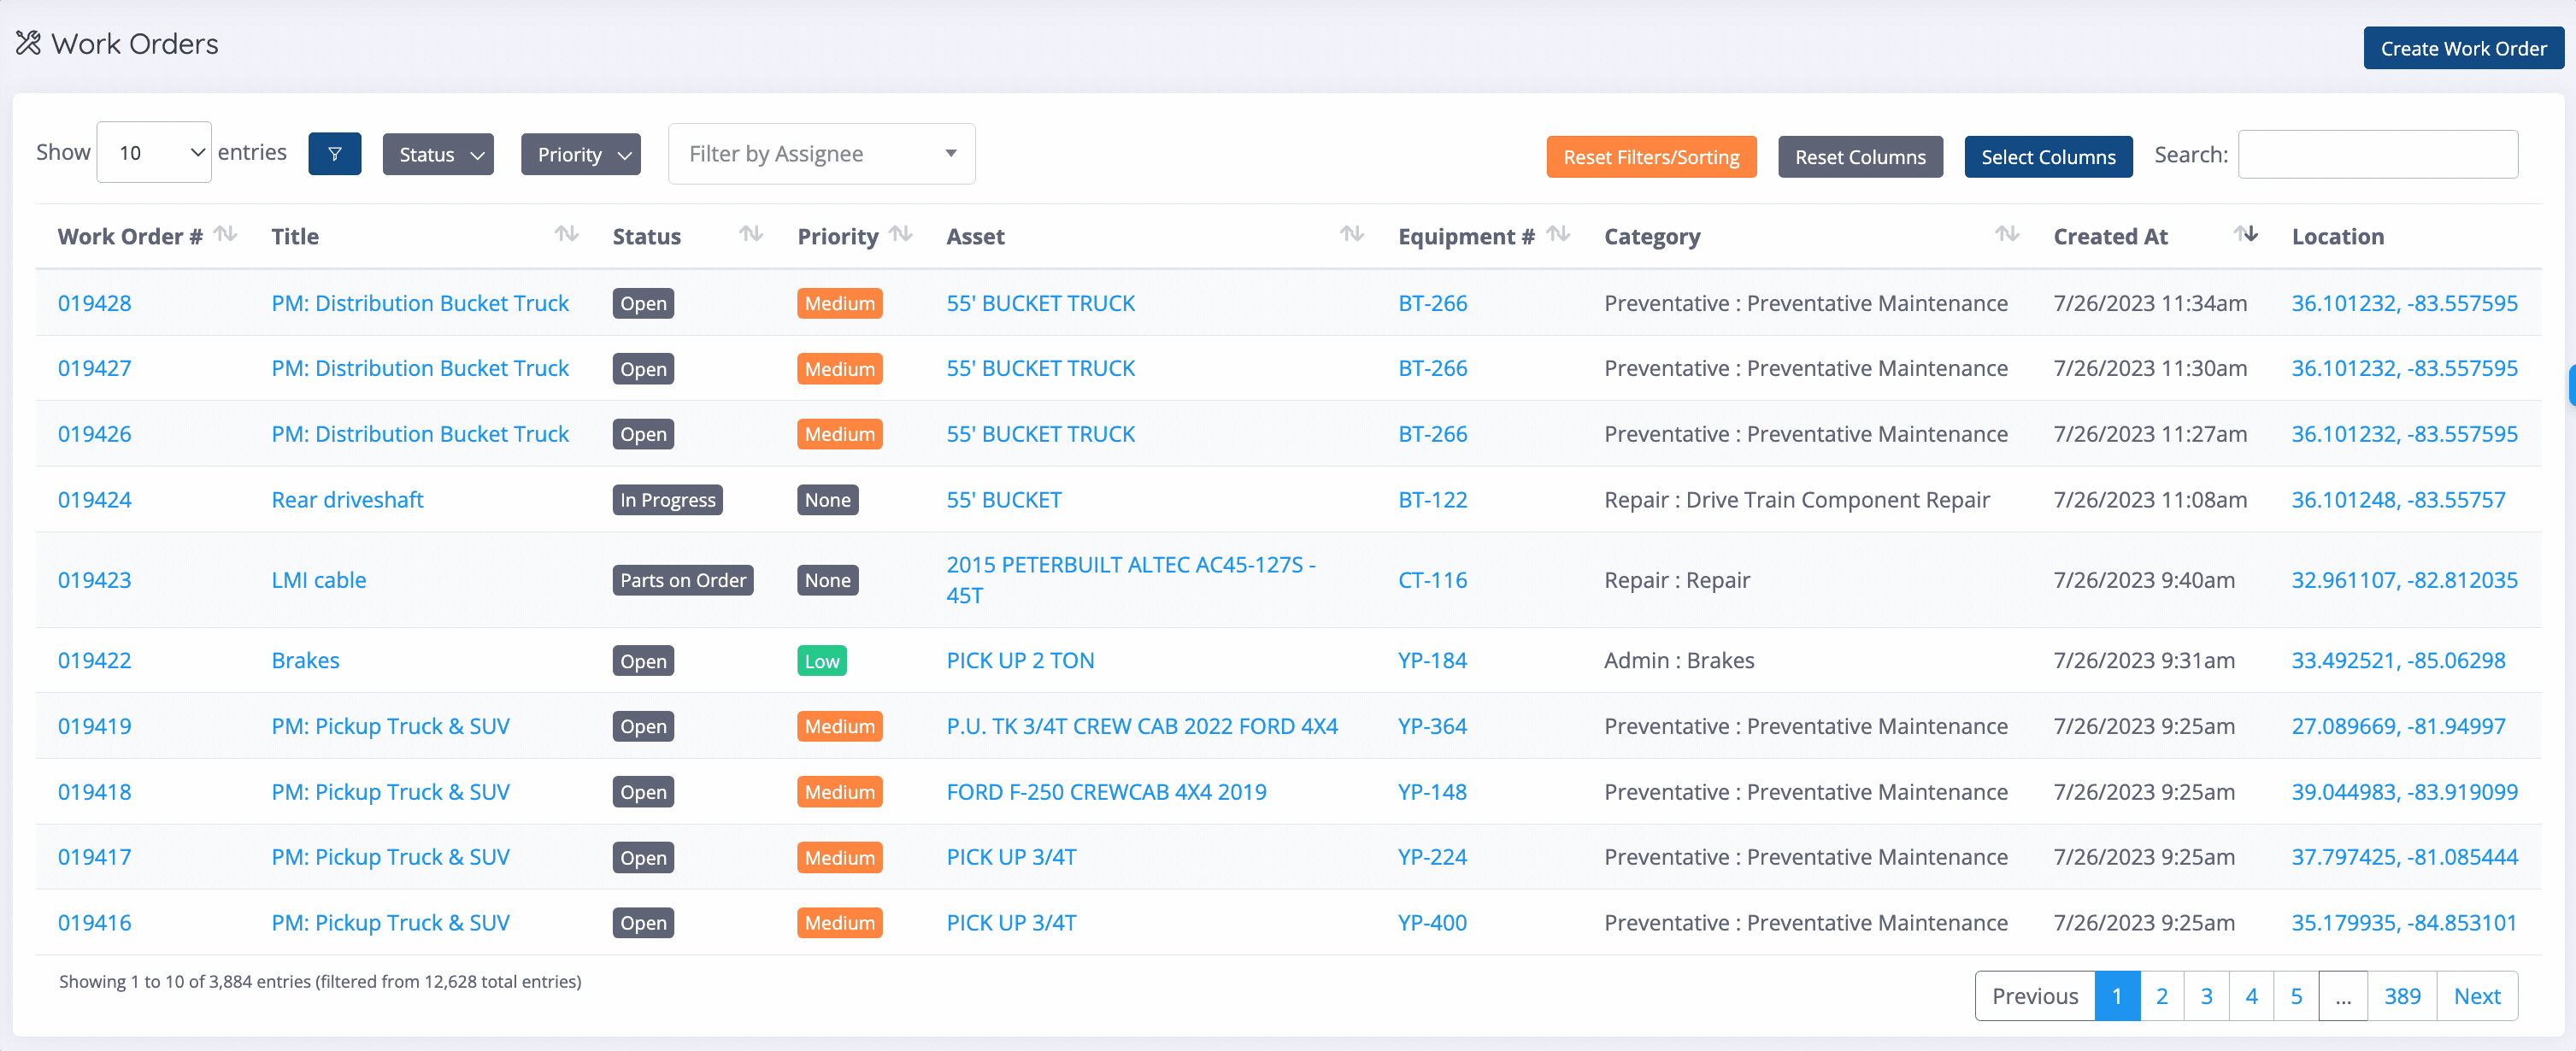Click the In Progress status badge

(667, 500)
